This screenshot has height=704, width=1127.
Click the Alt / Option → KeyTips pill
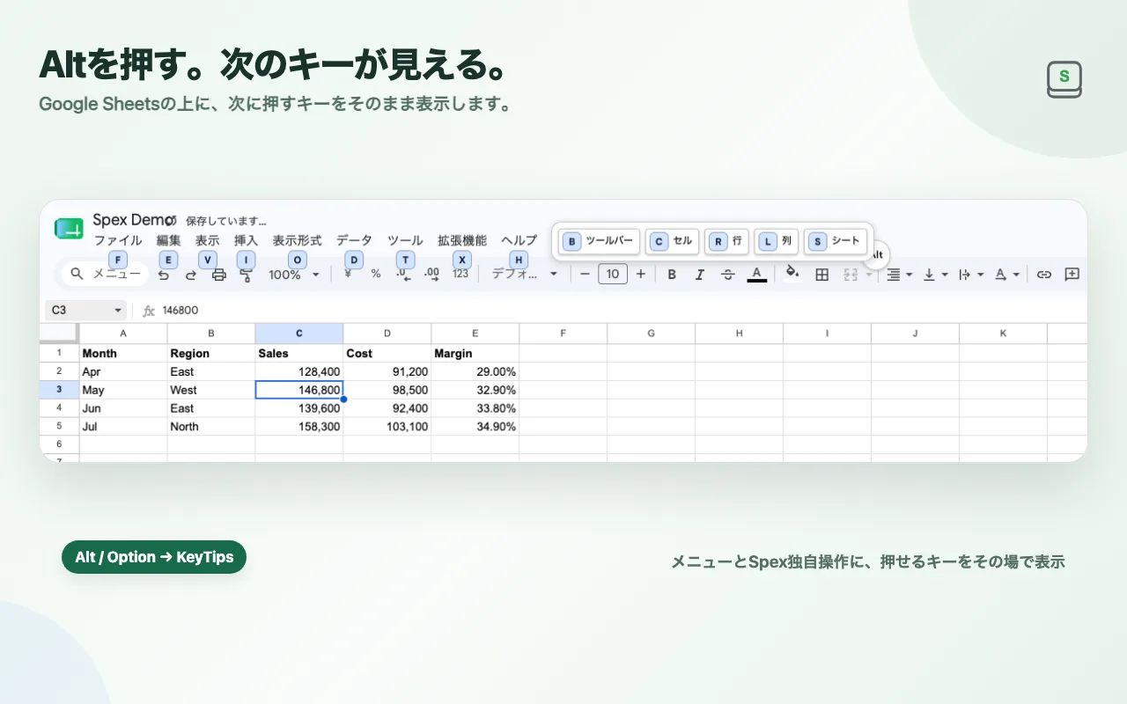click(x=154, y=557)
